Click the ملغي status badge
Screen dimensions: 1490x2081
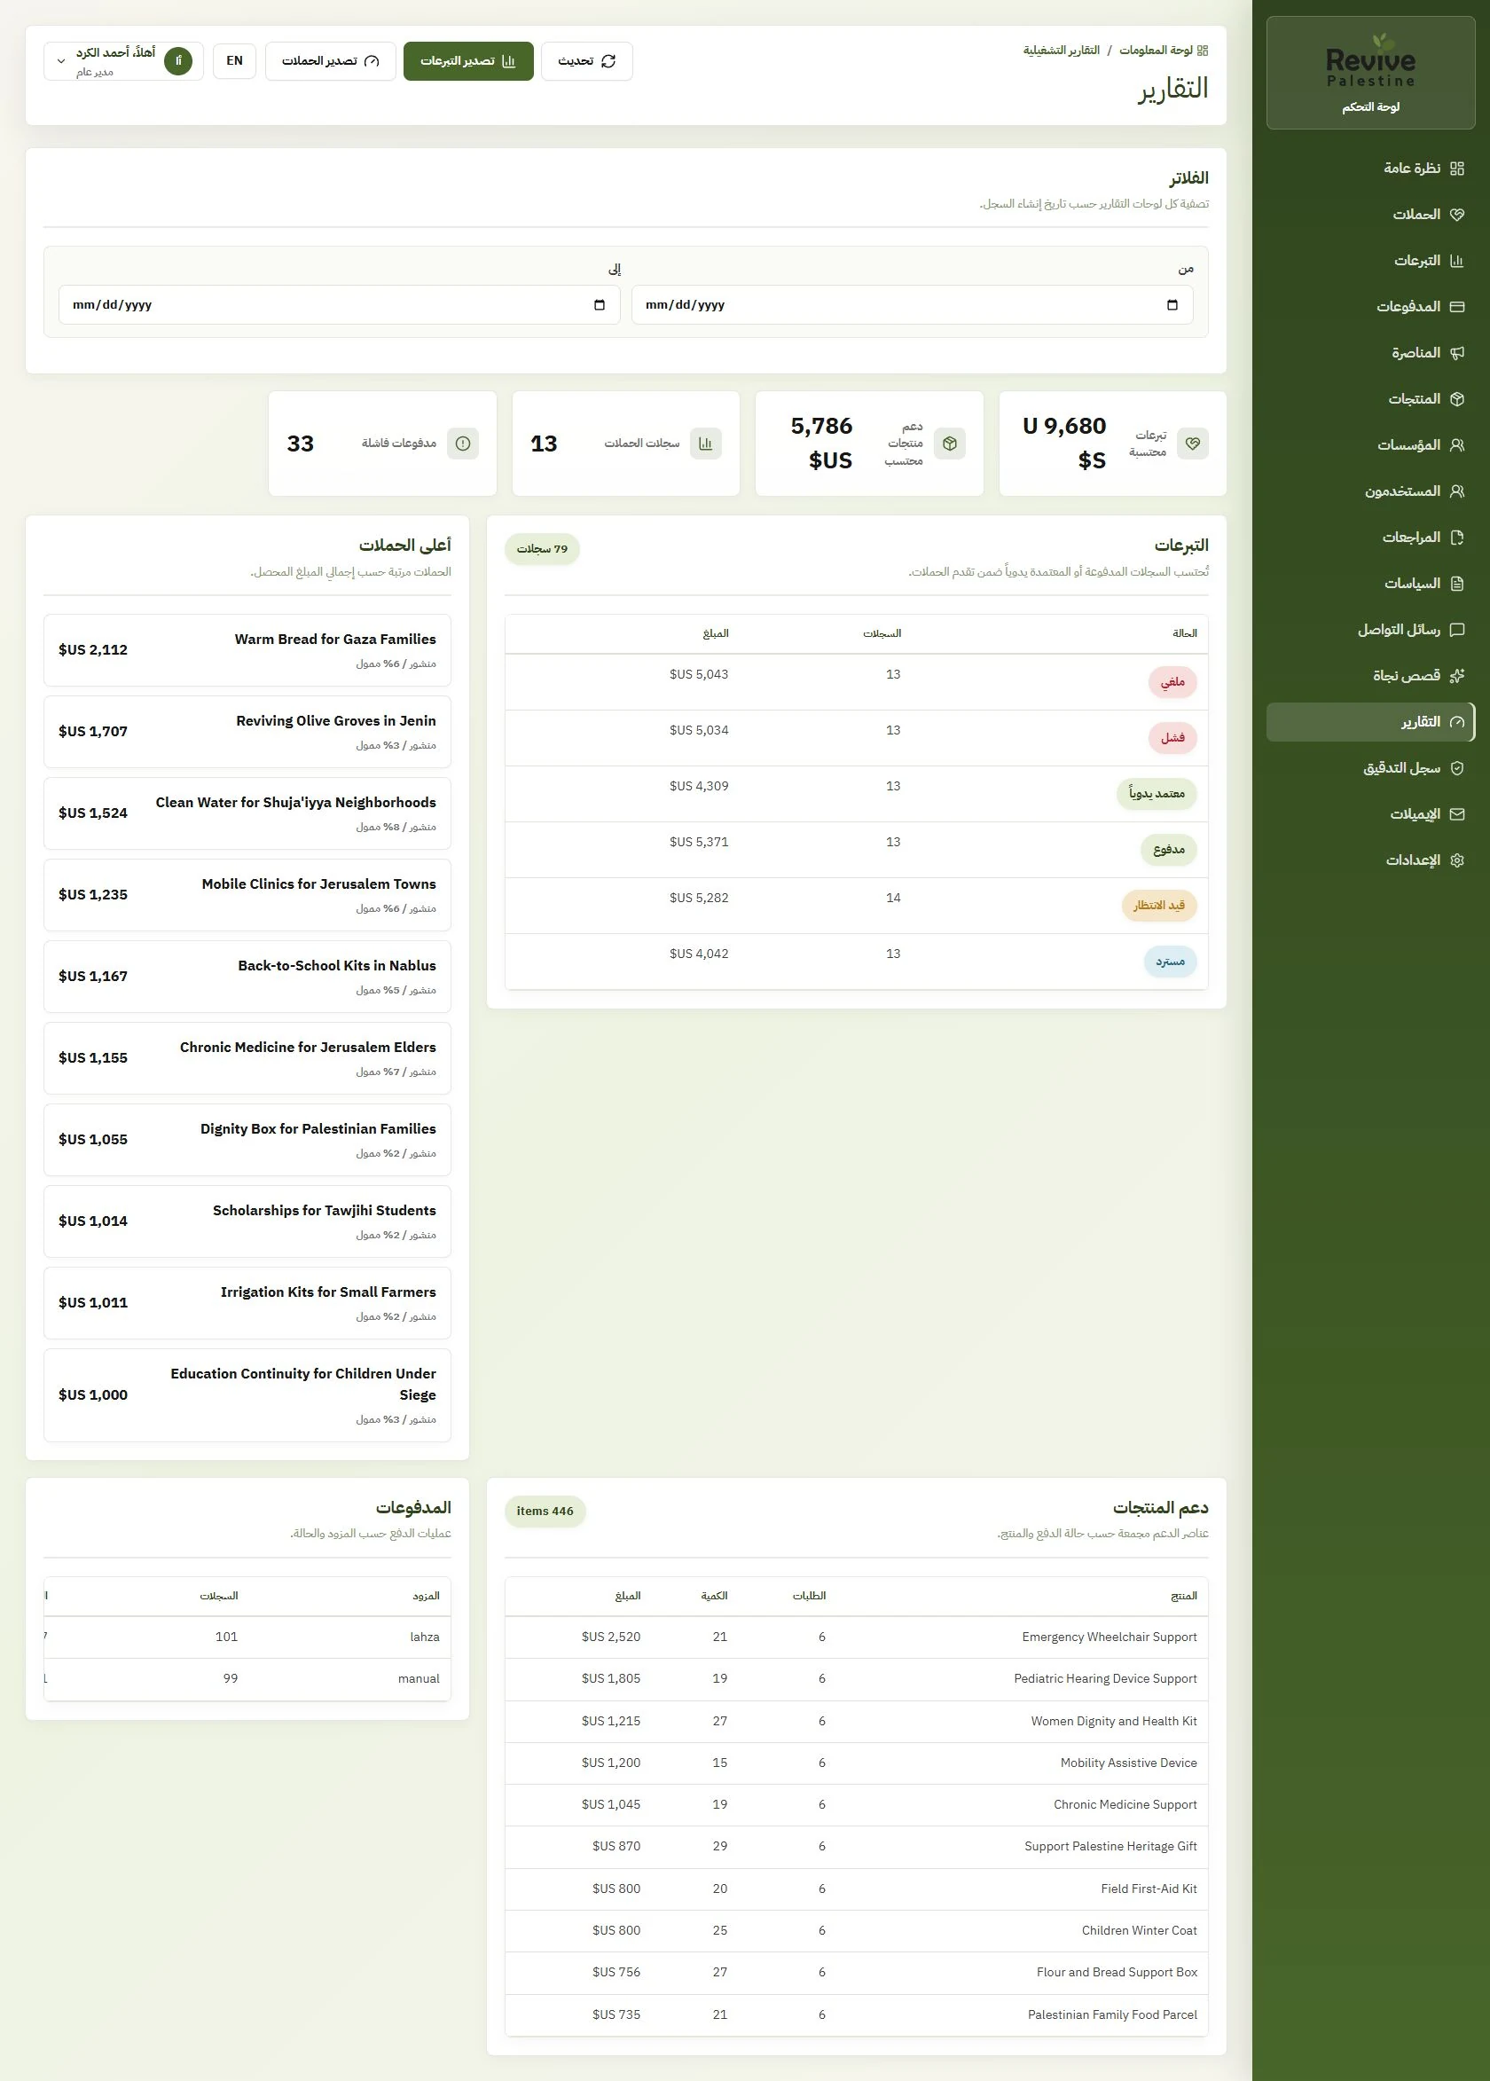pyautogui.click(x=1172, y=682)
